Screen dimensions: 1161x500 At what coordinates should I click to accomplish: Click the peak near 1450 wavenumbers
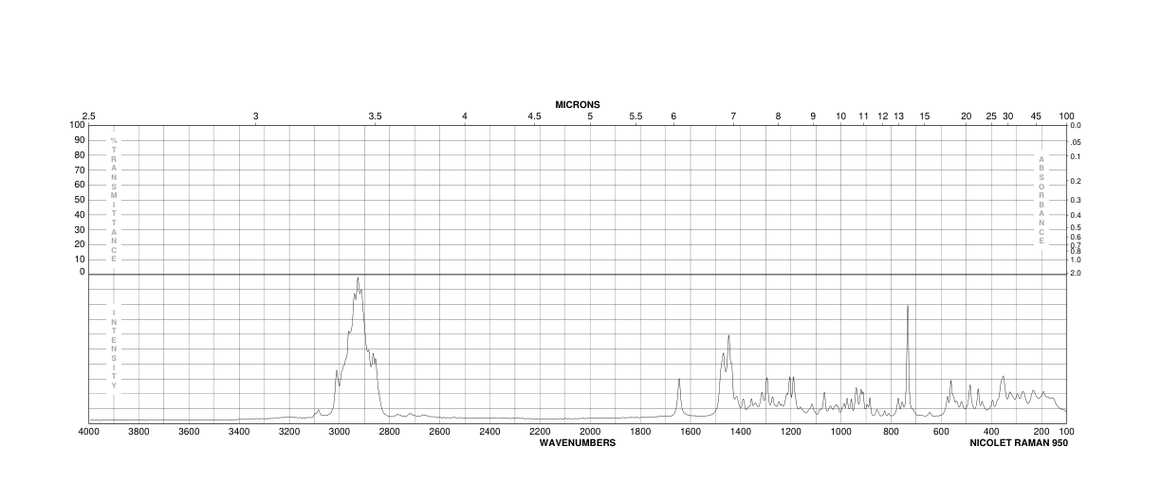pos(728,336)
